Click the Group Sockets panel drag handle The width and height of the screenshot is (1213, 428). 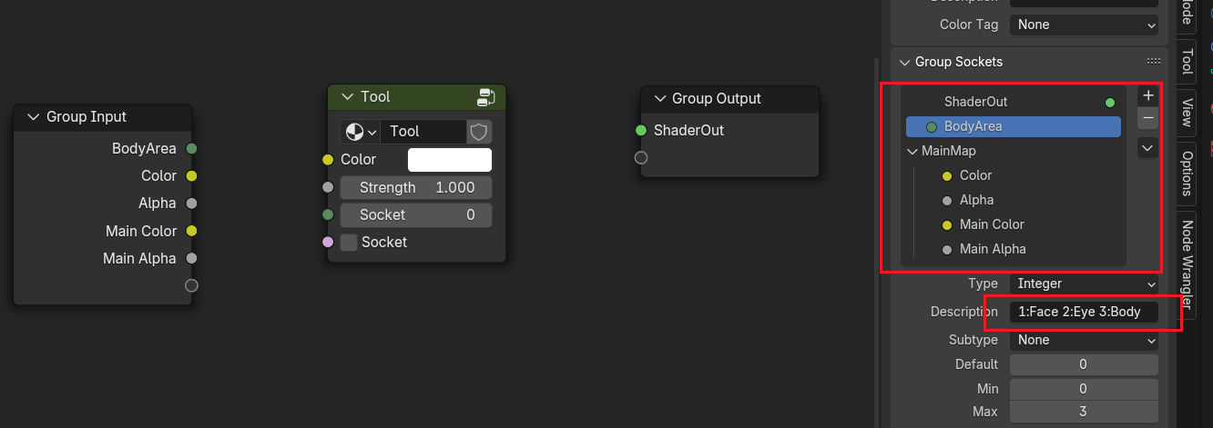pos(1154,62)
